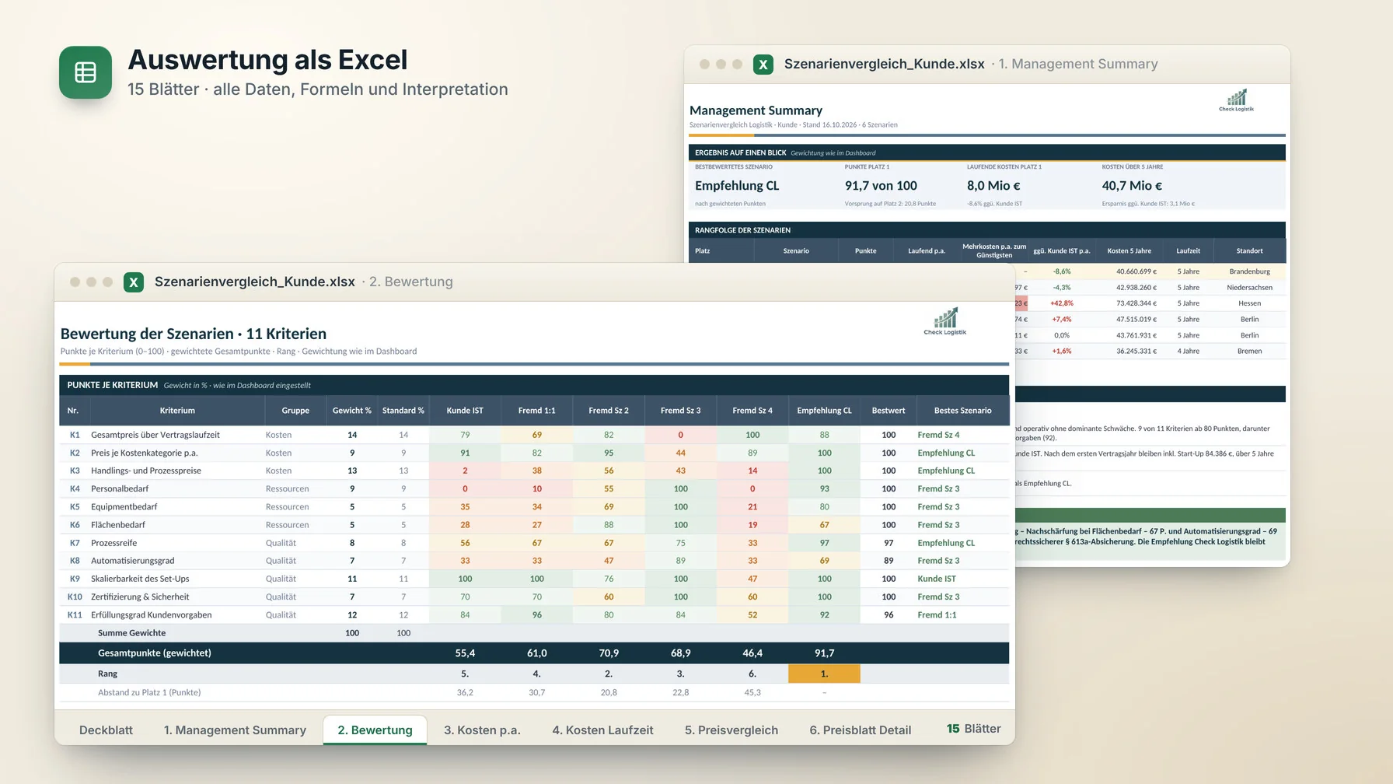Click the green spreadsheet icon beside Auswertung als Excel
Screen dimensions: 1393x784
point(86,72)
